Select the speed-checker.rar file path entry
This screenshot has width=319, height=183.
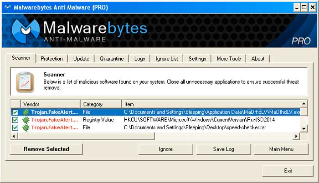[x=195, y=127]
